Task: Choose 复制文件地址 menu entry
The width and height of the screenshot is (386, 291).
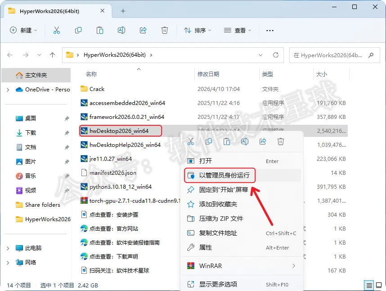Action: pos(242,233)
